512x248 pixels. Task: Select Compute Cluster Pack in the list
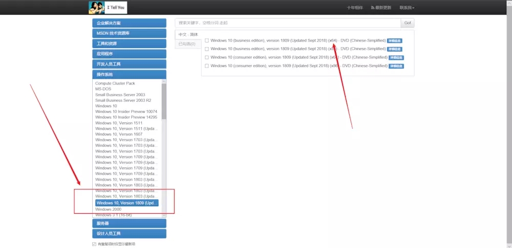[115, 83]
